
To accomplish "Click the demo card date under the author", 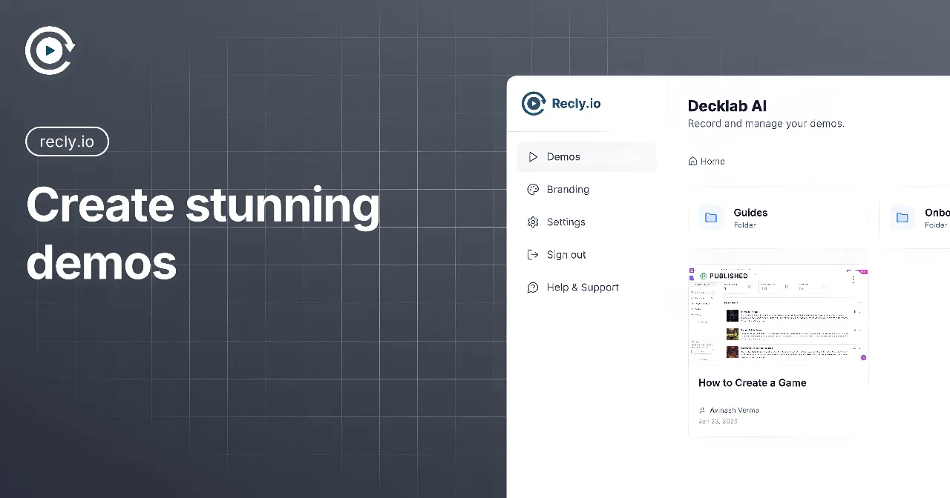I will point(718,422).
